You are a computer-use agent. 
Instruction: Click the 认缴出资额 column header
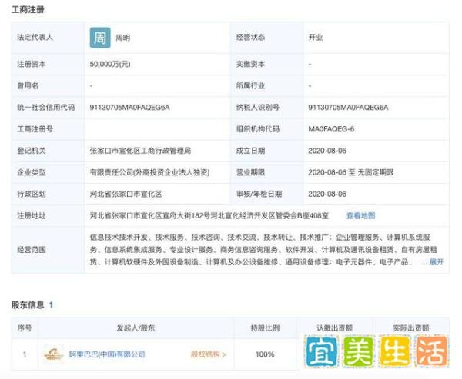(x=335, y=327)
